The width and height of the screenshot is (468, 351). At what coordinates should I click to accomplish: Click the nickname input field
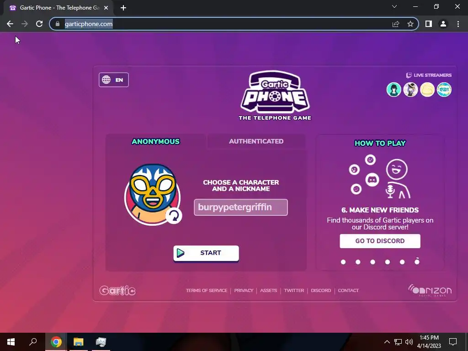(x=241, y=207)
